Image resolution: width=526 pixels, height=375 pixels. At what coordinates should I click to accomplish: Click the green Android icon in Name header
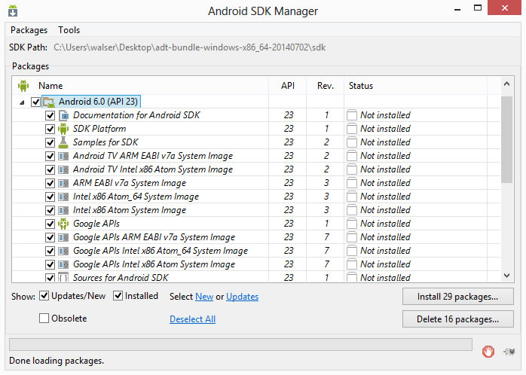[23, 86]
